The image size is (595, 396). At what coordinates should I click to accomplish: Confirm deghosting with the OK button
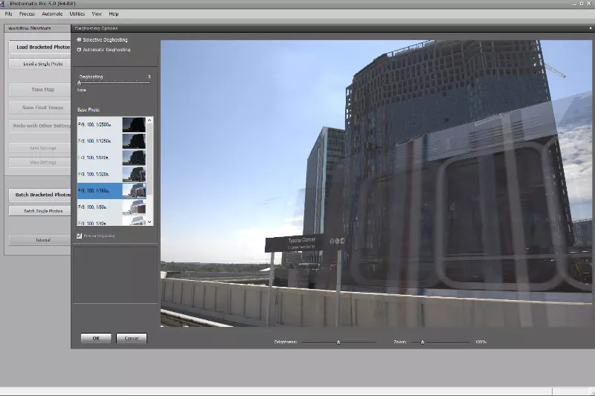pyautogui.click(x=96, y=338)
